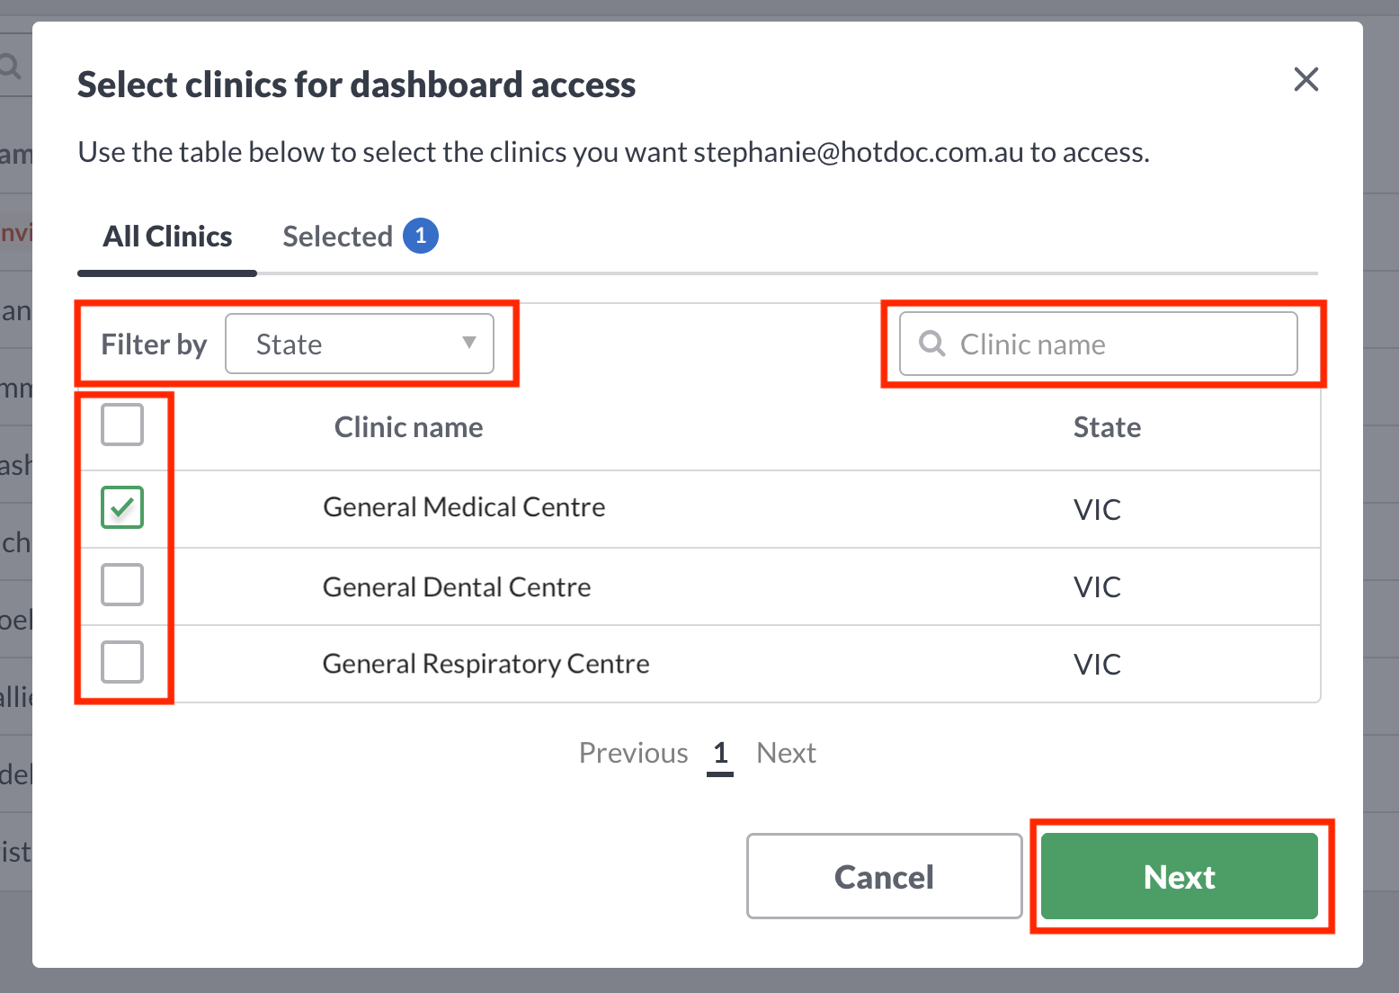Go to the next page of clinics
The width and height of the screenshot is (1399, 993).
[786, 753]
